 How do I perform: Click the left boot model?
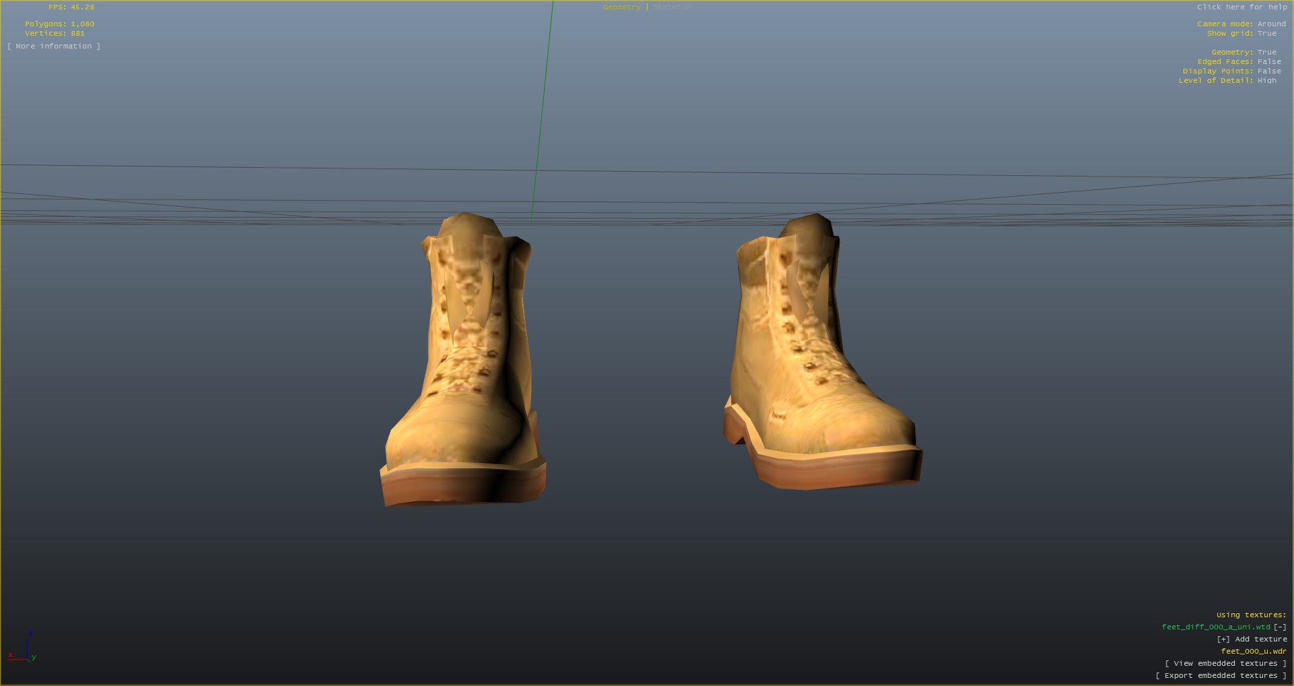(x=463, y=359)
